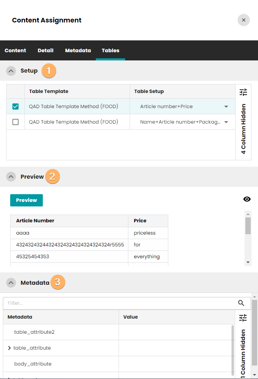Close the Content Assignment dialog
Screen dimensions: 258x379
click(x=244, y=20)
